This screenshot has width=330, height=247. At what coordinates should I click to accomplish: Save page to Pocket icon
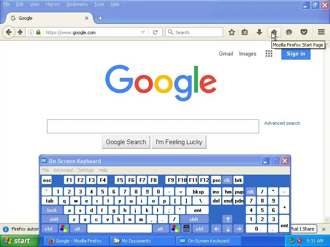coord(304,33)
